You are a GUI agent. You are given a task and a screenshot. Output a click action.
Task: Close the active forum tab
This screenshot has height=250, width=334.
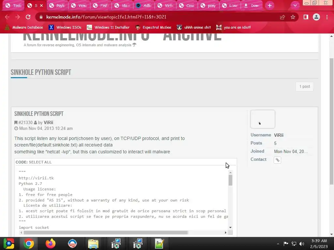point(41,6)
